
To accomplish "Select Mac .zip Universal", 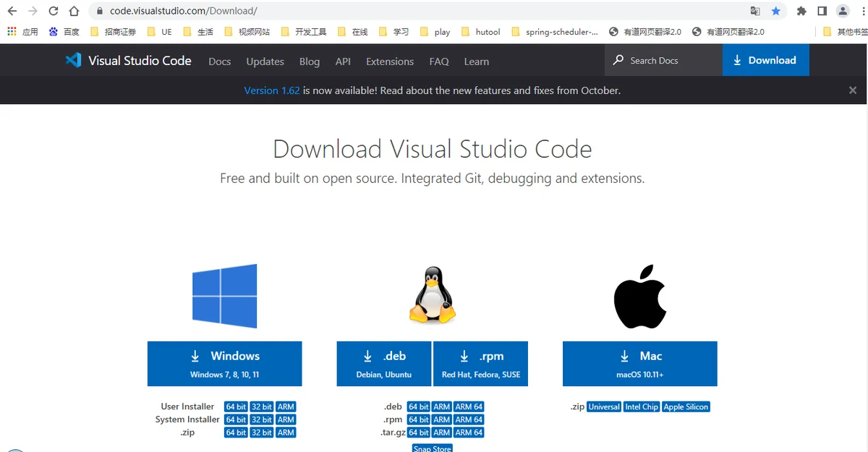I will tap(604, 406).
